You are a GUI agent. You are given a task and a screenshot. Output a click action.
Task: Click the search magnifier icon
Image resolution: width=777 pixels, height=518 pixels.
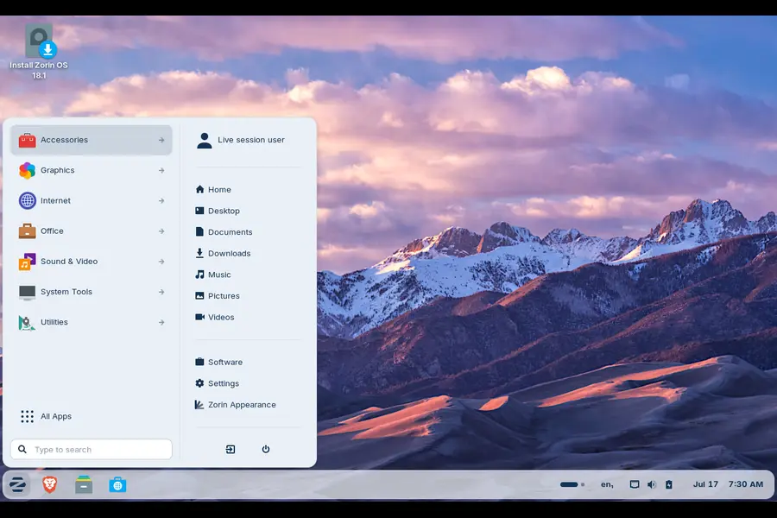point(22,449)
